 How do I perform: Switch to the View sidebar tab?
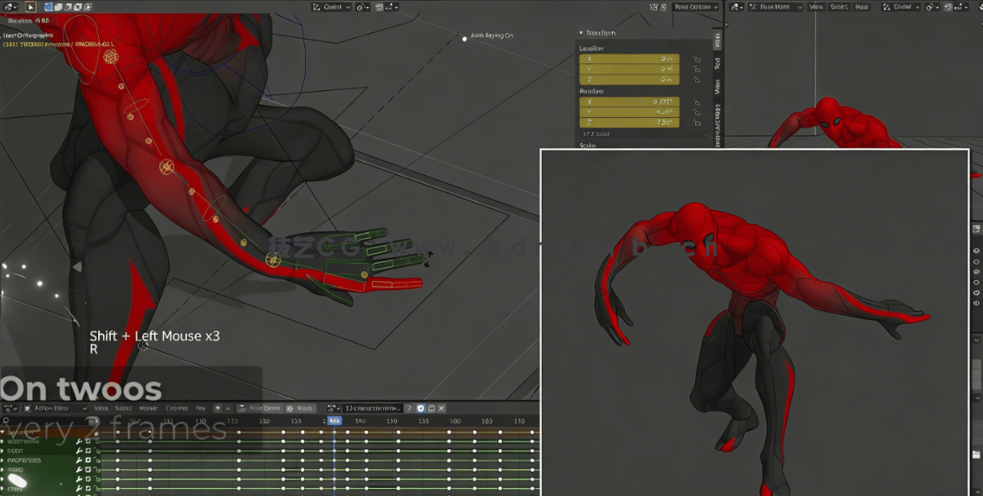[718, 86]
